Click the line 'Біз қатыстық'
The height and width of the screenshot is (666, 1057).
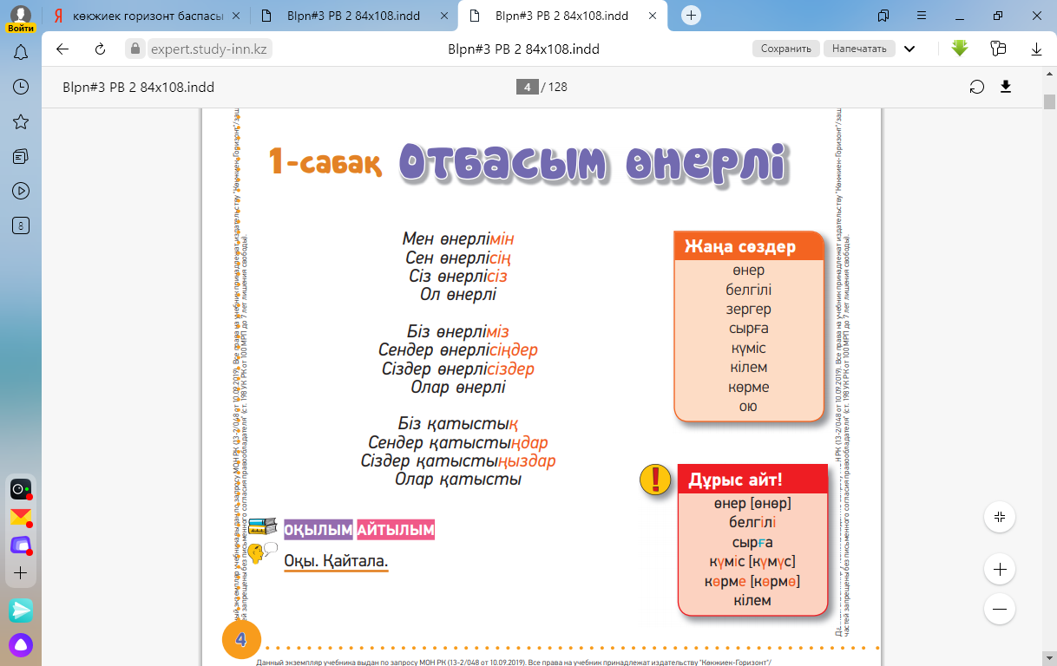pyautogui.click(x=458, y=423)
